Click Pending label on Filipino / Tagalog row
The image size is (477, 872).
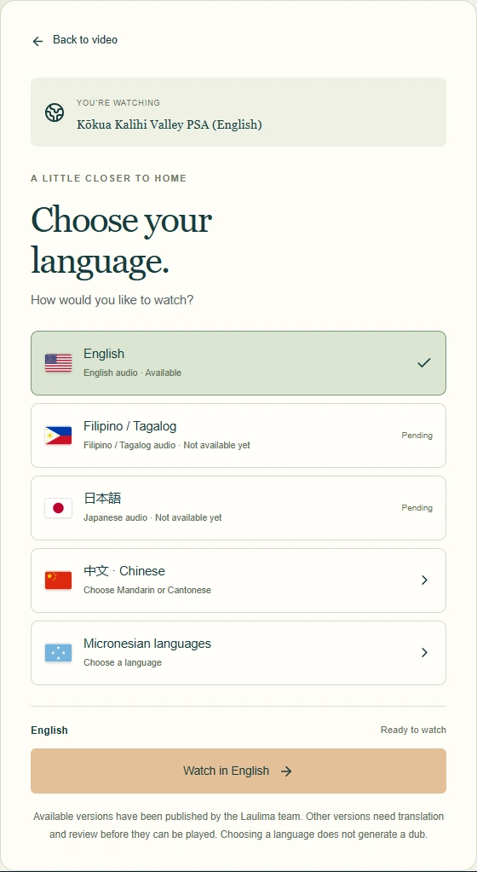coord(417,436)
